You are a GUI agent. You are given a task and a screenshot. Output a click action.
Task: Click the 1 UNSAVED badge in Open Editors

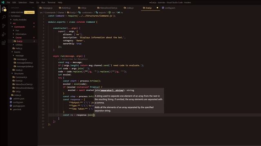29,13
